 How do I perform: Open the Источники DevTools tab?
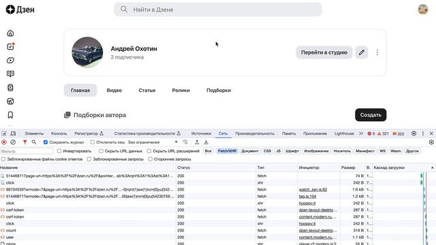pyautogui.click(x=201, y=133)
